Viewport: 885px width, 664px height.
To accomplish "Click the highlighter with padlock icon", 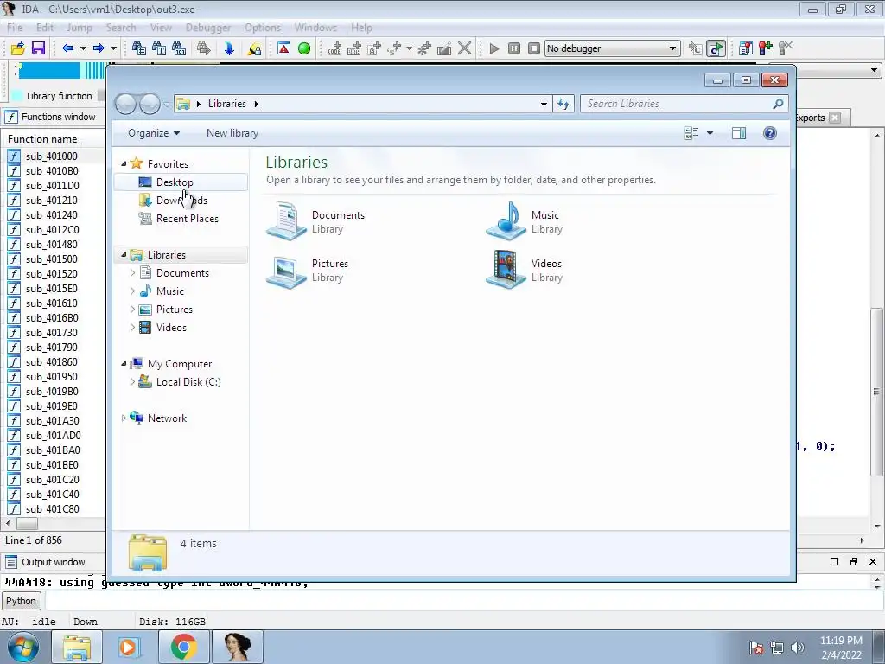I will tap(254, 48).
